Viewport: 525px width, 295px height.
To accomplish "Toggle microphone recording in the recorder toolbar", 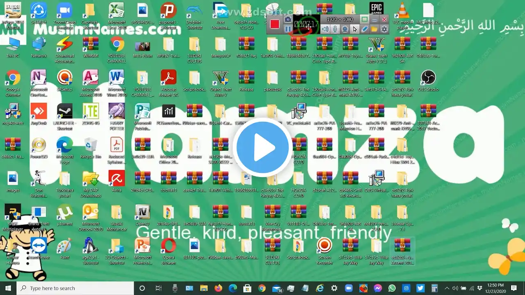I will click(x=335, y=29).
